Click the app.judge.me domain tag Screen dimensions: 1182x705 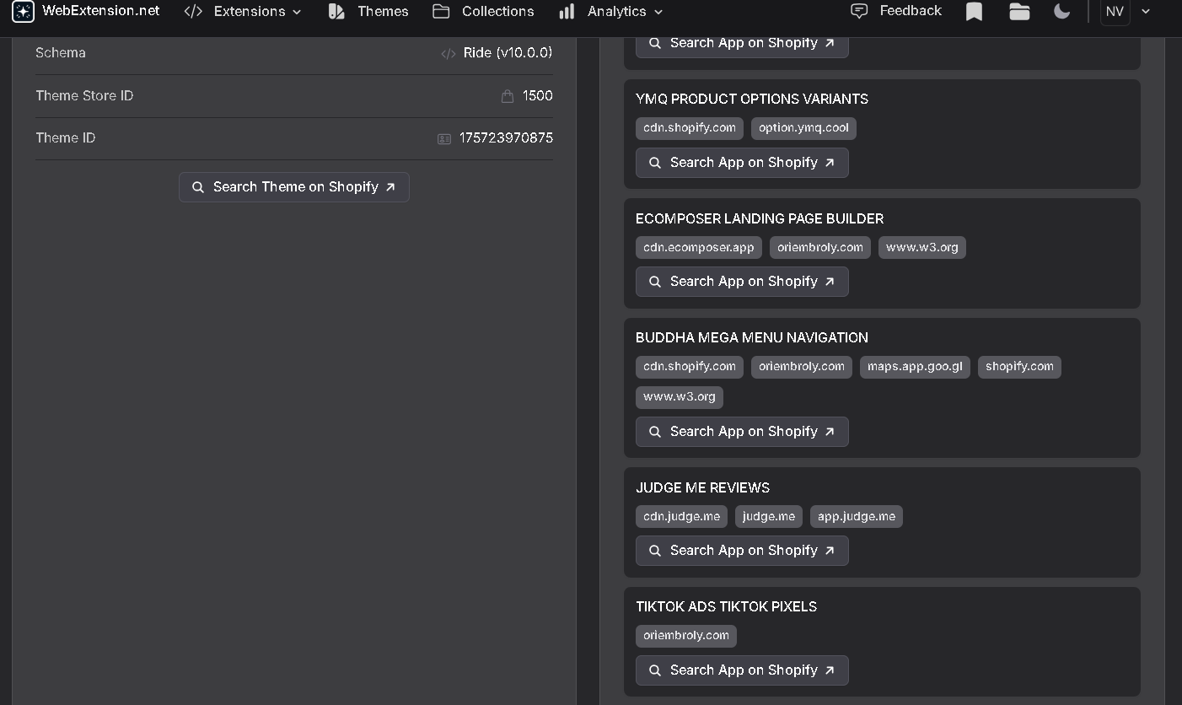857,517
